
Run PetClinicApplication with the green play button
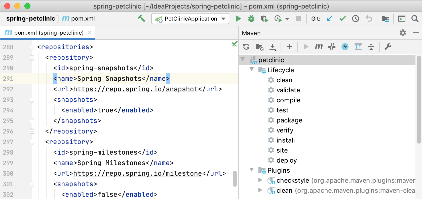pyautogui.click(x=238, y=19)
